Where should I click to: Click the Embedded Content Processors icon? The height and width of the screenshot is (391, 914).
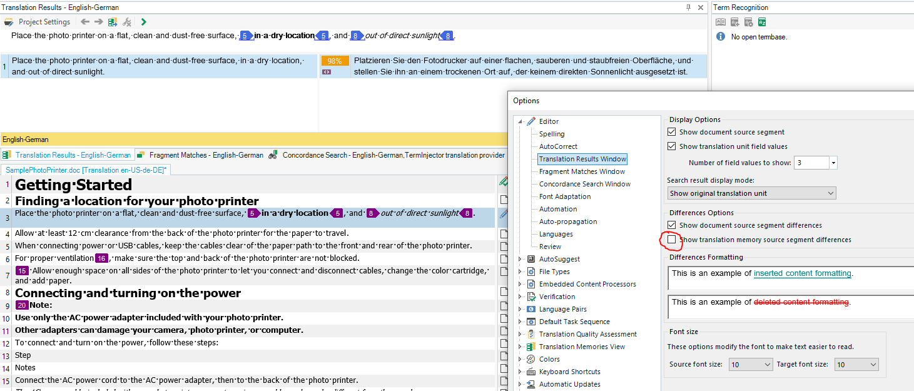[x=531, y=284]
